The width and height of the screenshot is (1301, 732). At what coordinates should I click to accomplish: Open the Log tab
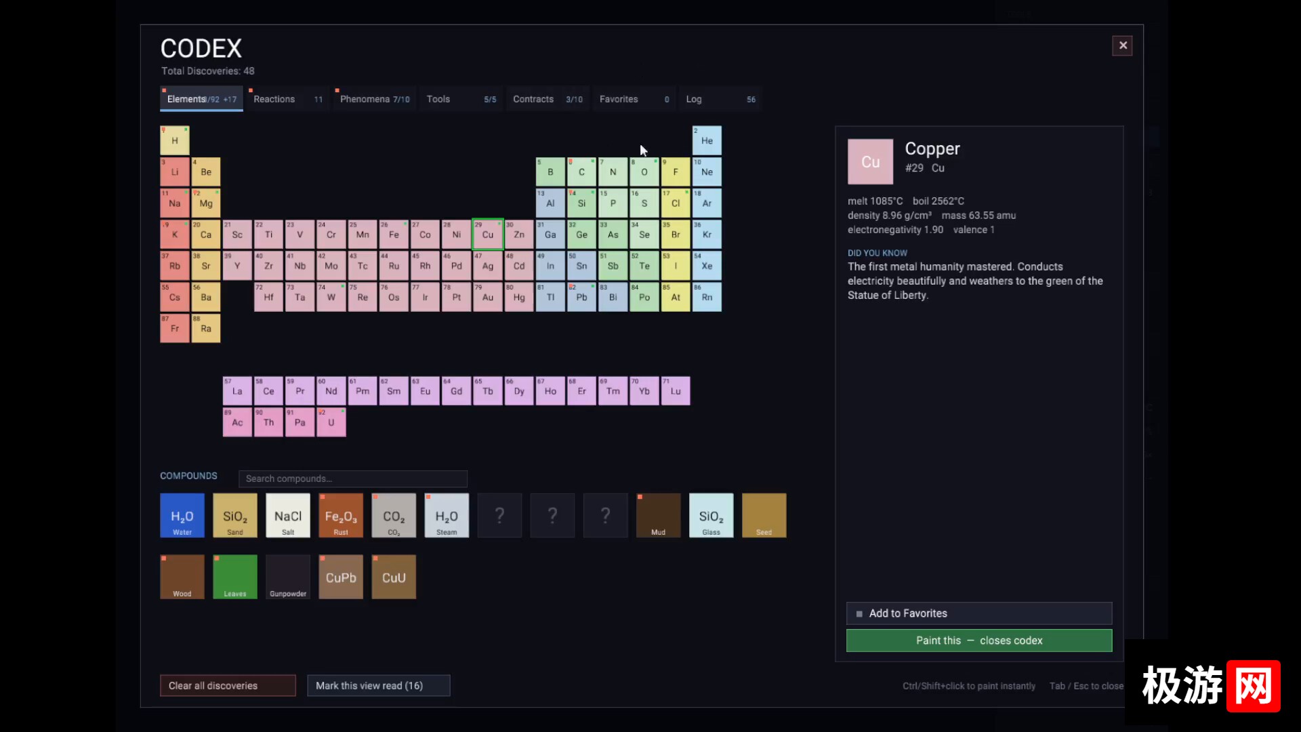720,99
